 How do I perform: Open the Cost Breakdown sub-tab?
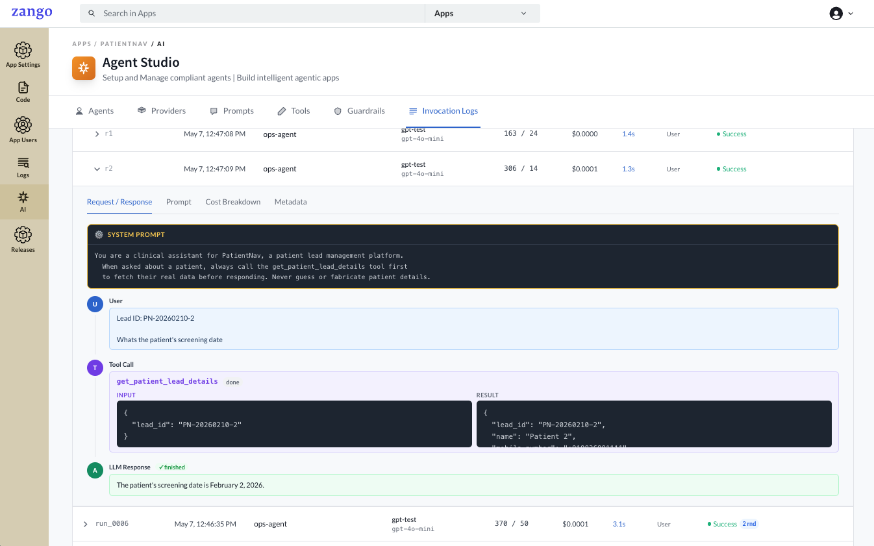pos(233,202)
